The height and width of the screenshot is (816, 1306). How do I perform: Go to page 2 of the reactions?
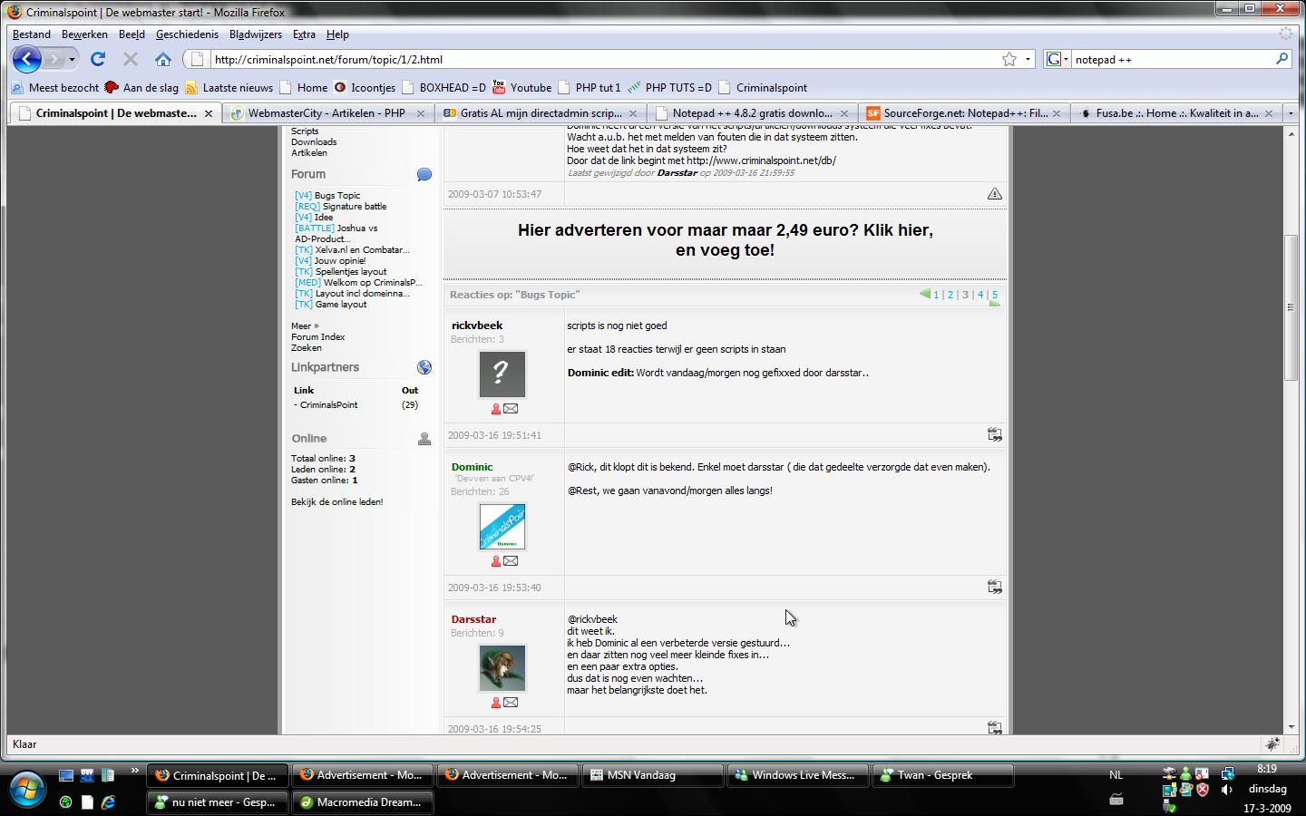click(x=950, y=295)
